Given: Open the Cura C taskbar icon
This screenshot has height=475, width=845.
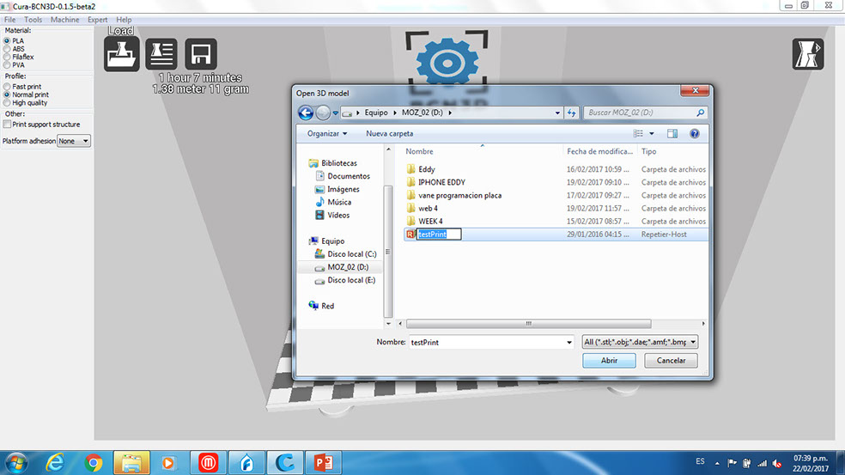Looking at the screenshot, I should pyautogui.click(x=284, y=463).
